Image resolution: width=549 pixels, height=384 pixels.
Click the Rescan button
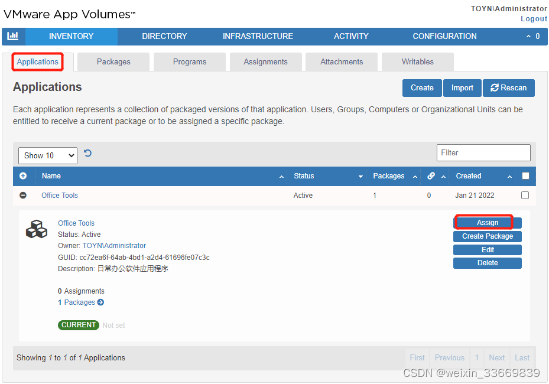coord(508,88)
